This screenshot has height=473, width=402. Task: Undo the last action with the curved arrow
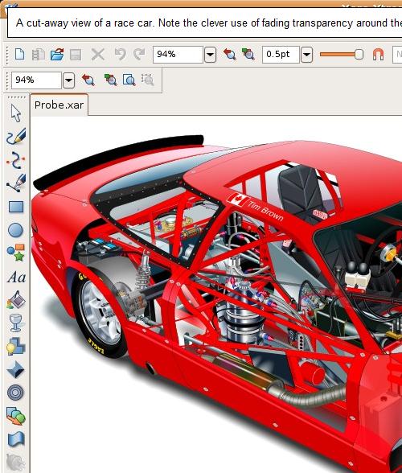coord(120,55)
